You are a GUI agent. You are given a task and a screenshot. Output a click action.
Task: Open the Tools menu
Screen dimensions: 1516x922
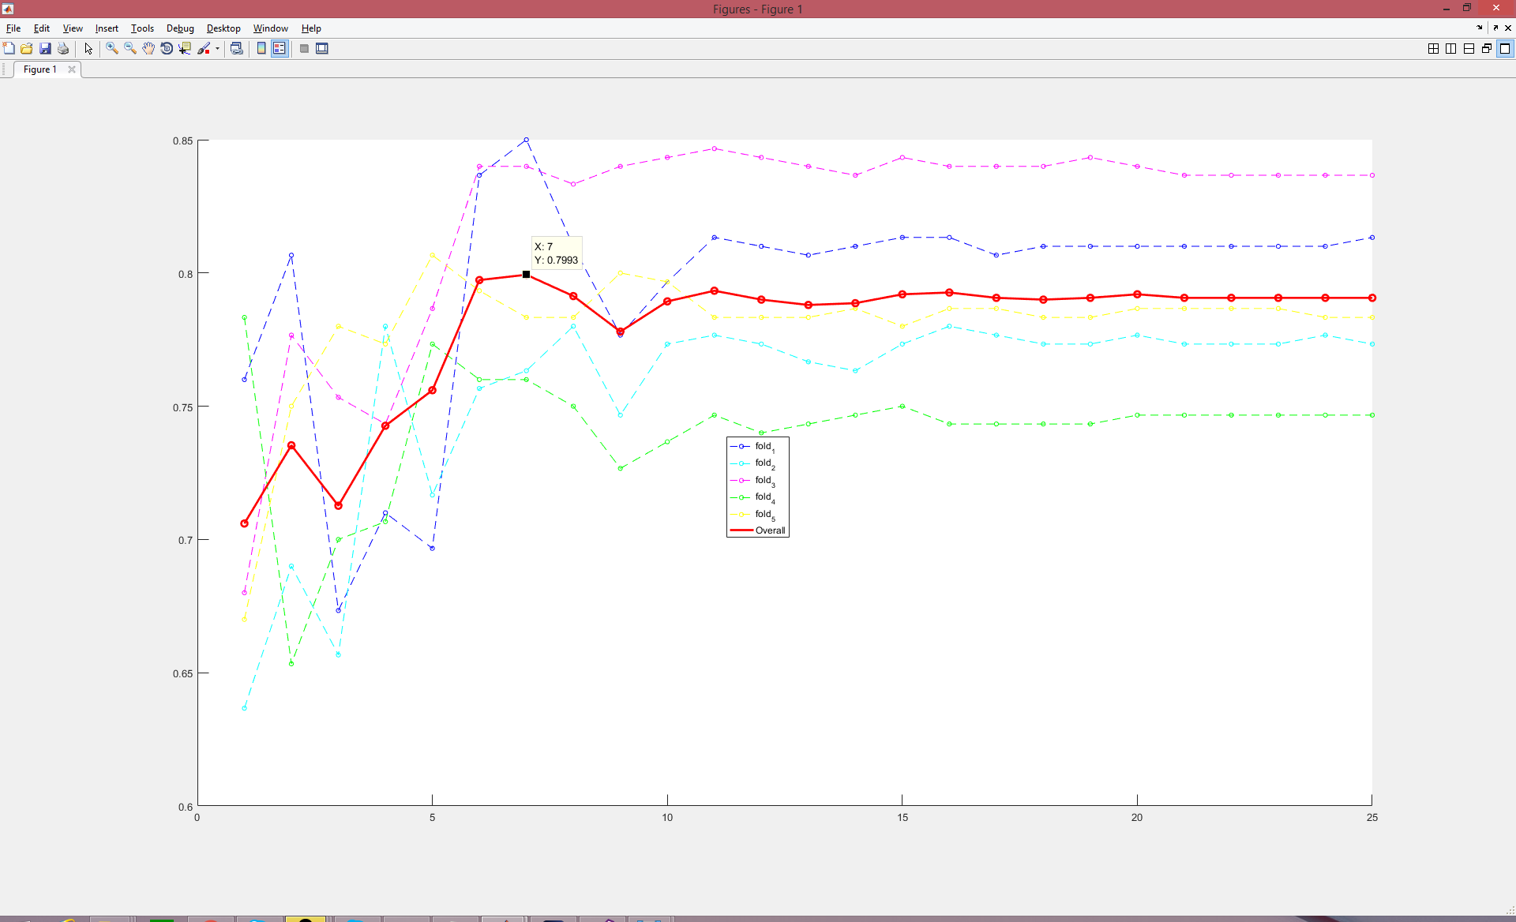pos(142,28)
